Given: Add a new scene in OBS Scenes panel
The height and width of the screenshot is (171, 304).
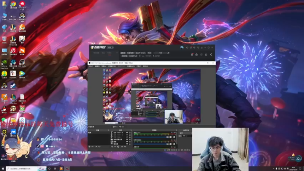Looking at the screenshot, I should click(x=89, y=147).
